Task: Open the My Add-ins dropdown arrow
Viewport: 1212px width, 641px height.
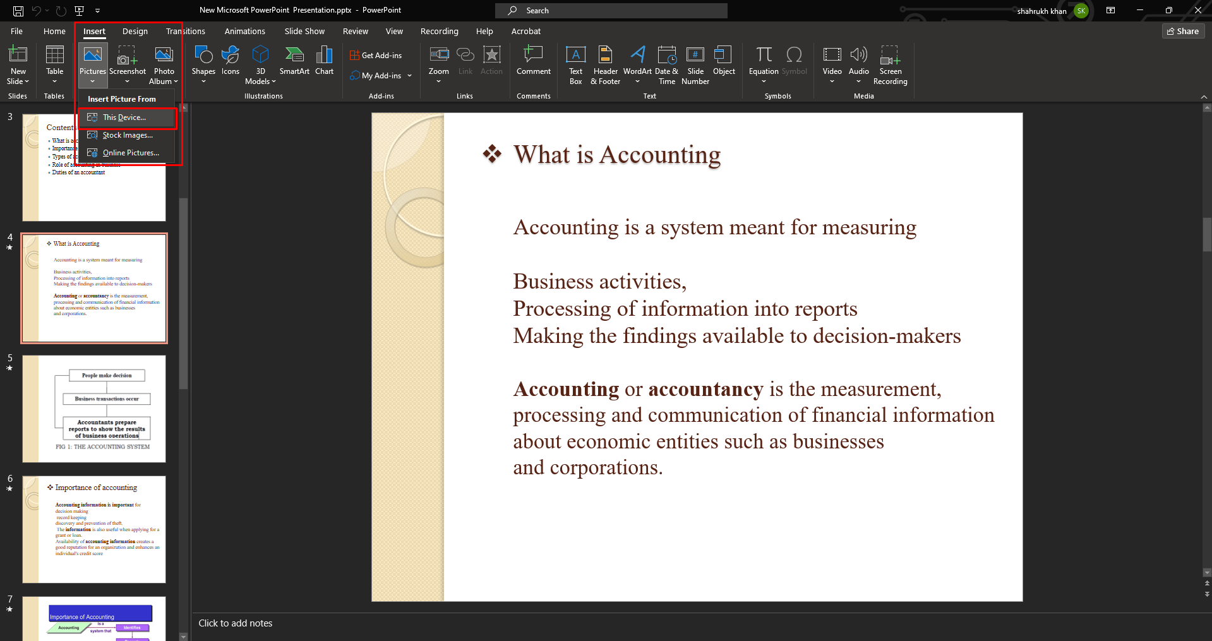Action: click(x=410, y=76)
